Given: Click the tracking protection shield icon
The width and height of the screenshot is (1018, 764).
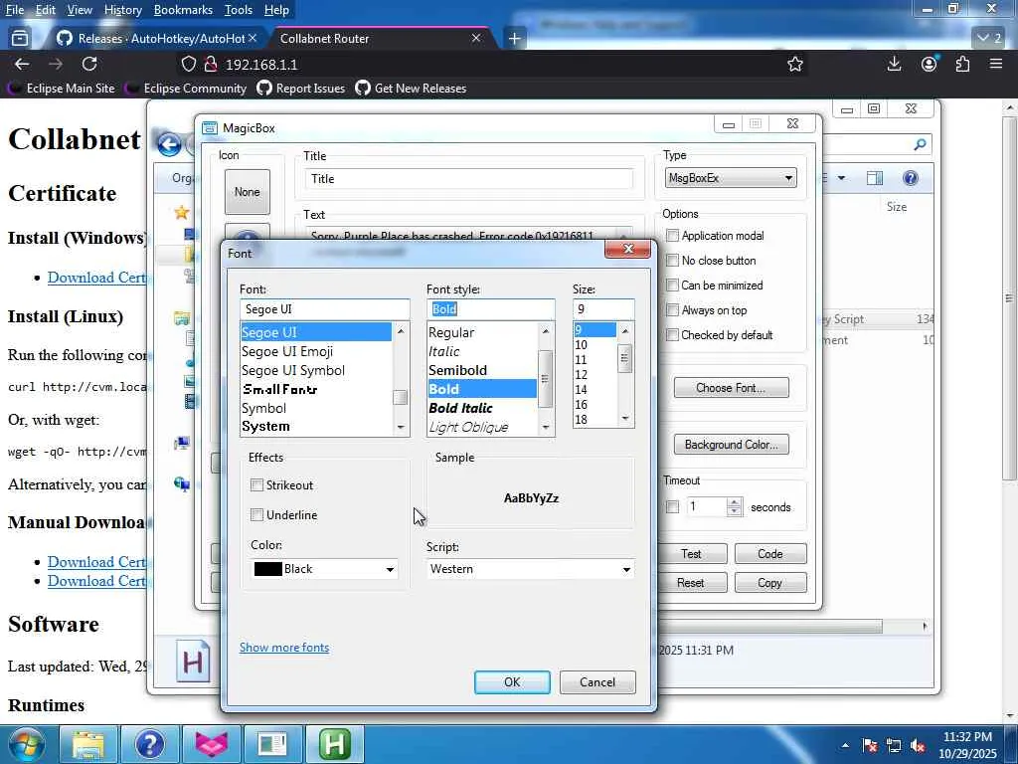Looking at the screenshot, I should [x=188, y=64].
